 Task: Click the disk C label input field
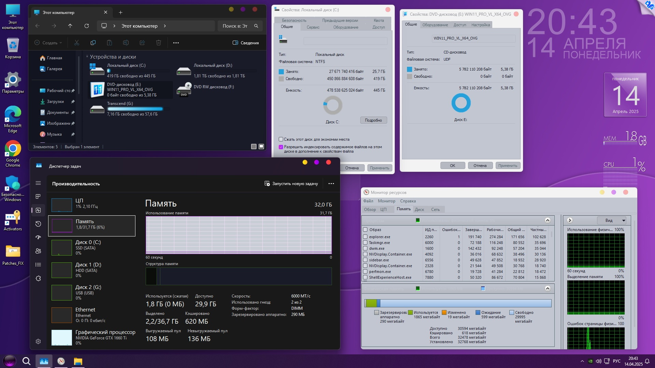345,41
